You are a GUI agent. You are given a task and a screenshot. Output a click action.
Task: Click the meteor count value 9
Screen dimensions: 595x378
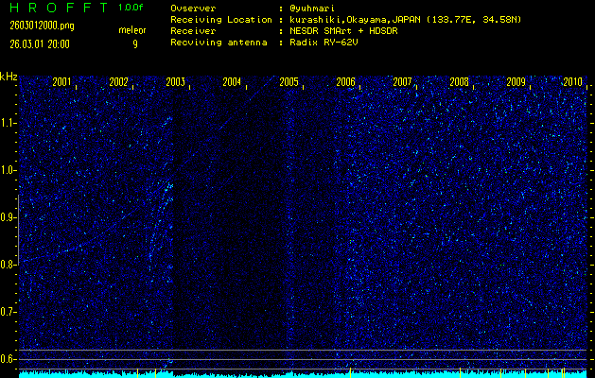point(135,44)
